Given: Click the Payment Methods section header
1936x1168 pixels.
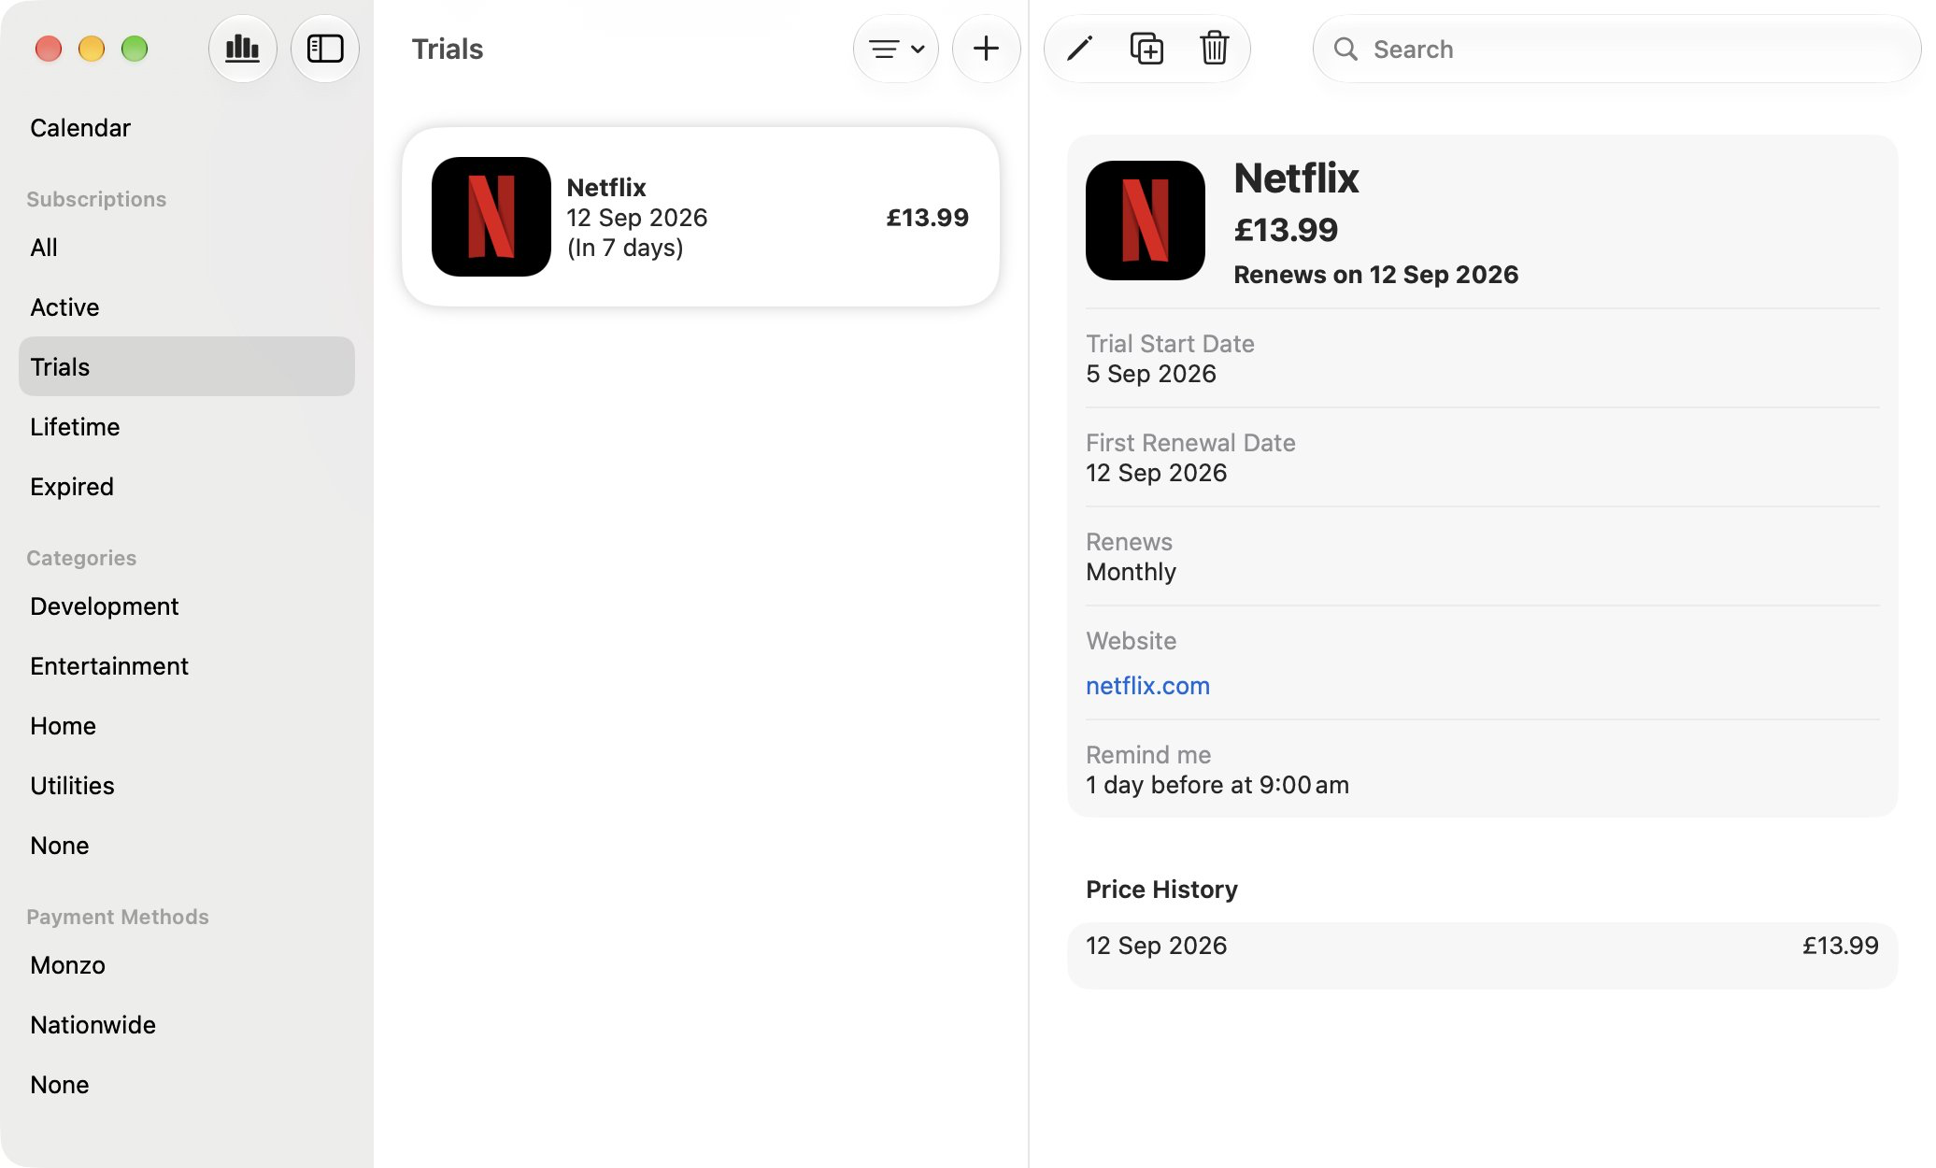Looking at the screenshot, I should point(118,917).
